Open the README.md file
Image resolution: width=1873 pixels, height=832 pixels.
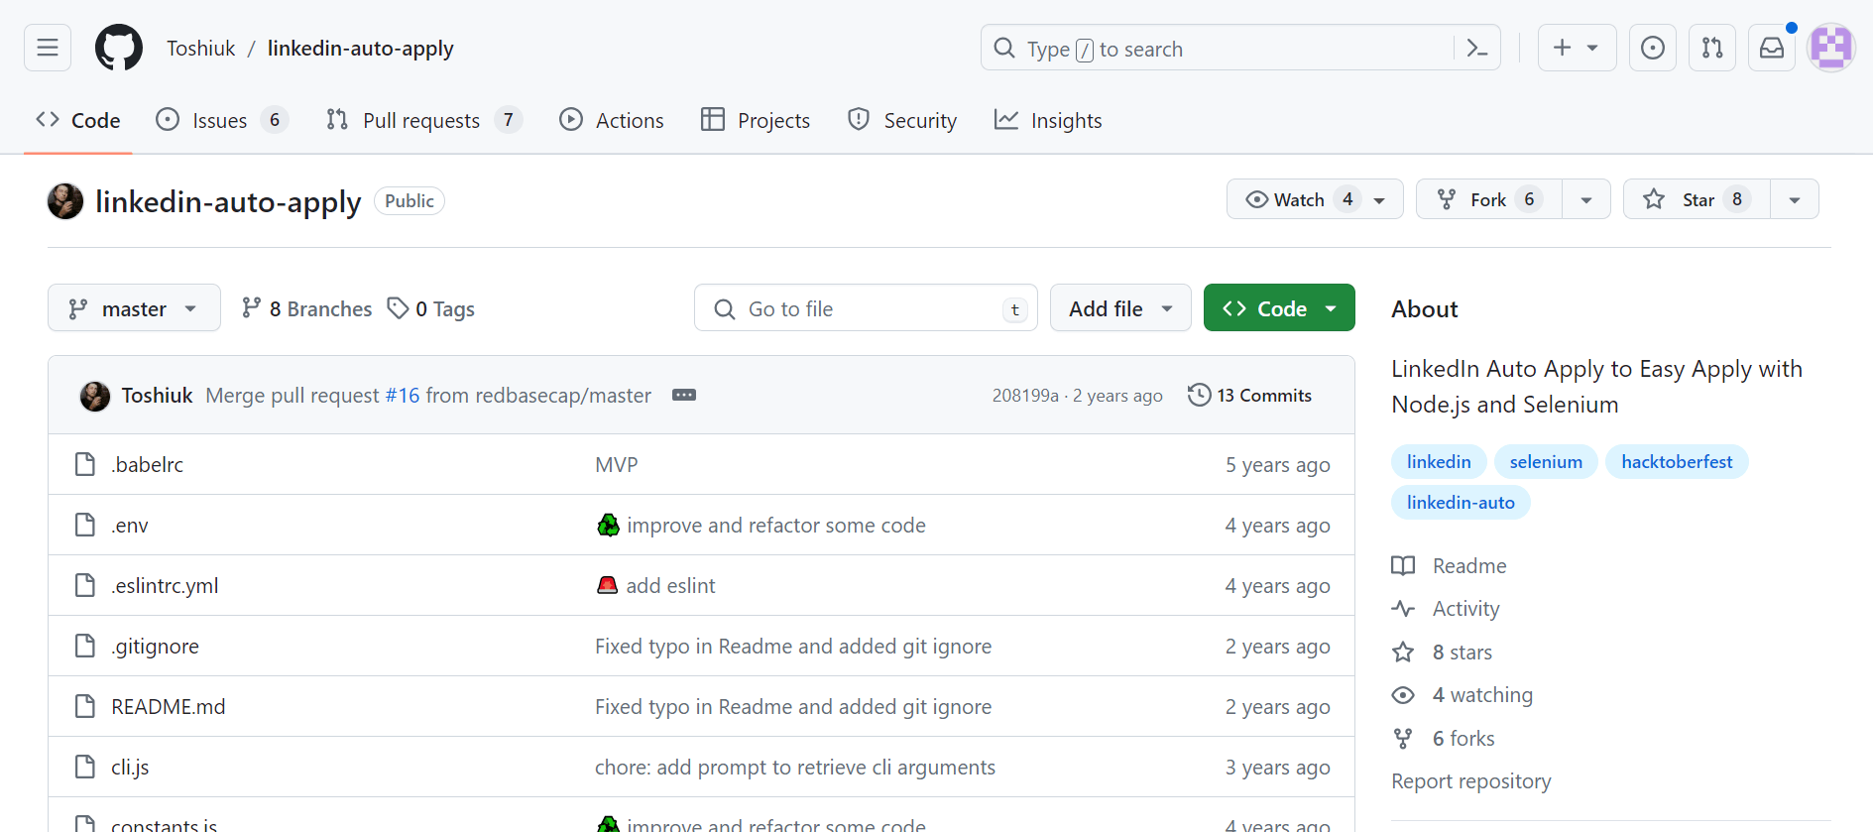pos(169,707)
